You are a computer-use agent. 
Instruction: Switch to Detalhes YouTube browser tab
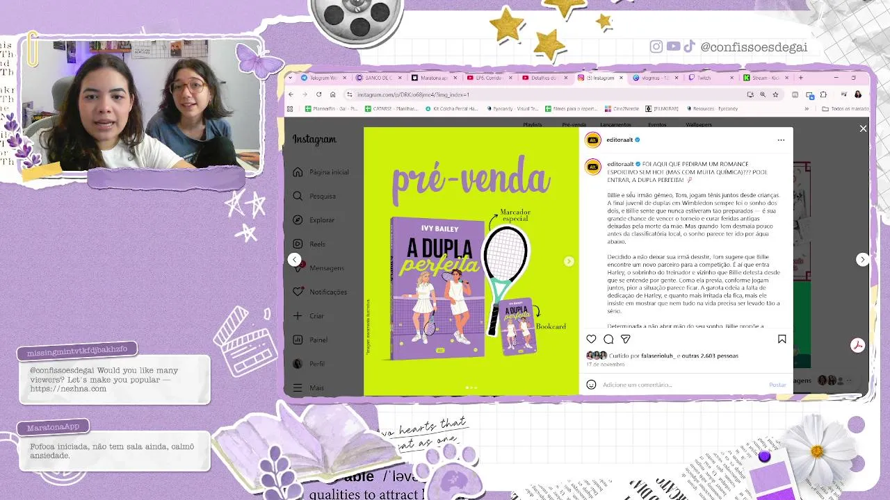pos(544,78)
